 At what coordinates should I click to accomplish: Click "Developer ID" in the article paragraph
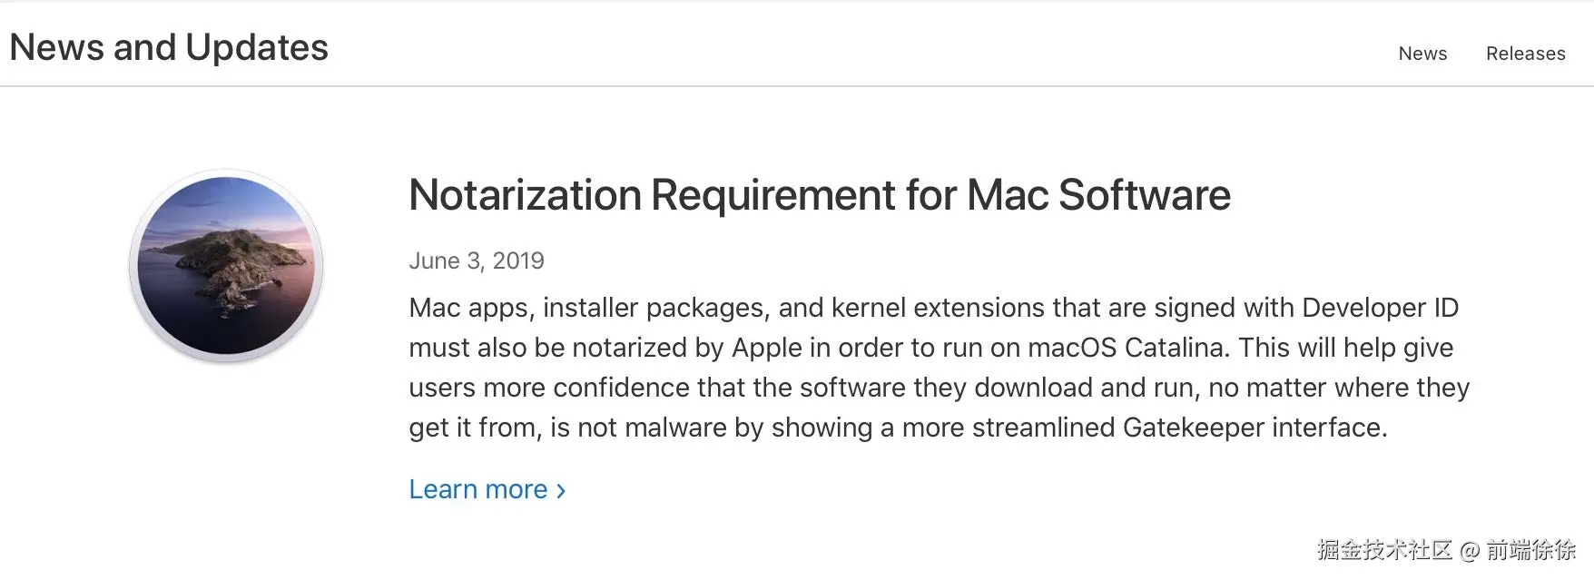[1380, 308]
